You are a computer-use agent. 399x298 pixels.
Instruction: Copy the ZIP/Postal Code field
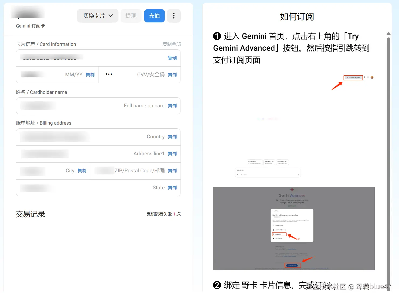click(x=172, y=171)
